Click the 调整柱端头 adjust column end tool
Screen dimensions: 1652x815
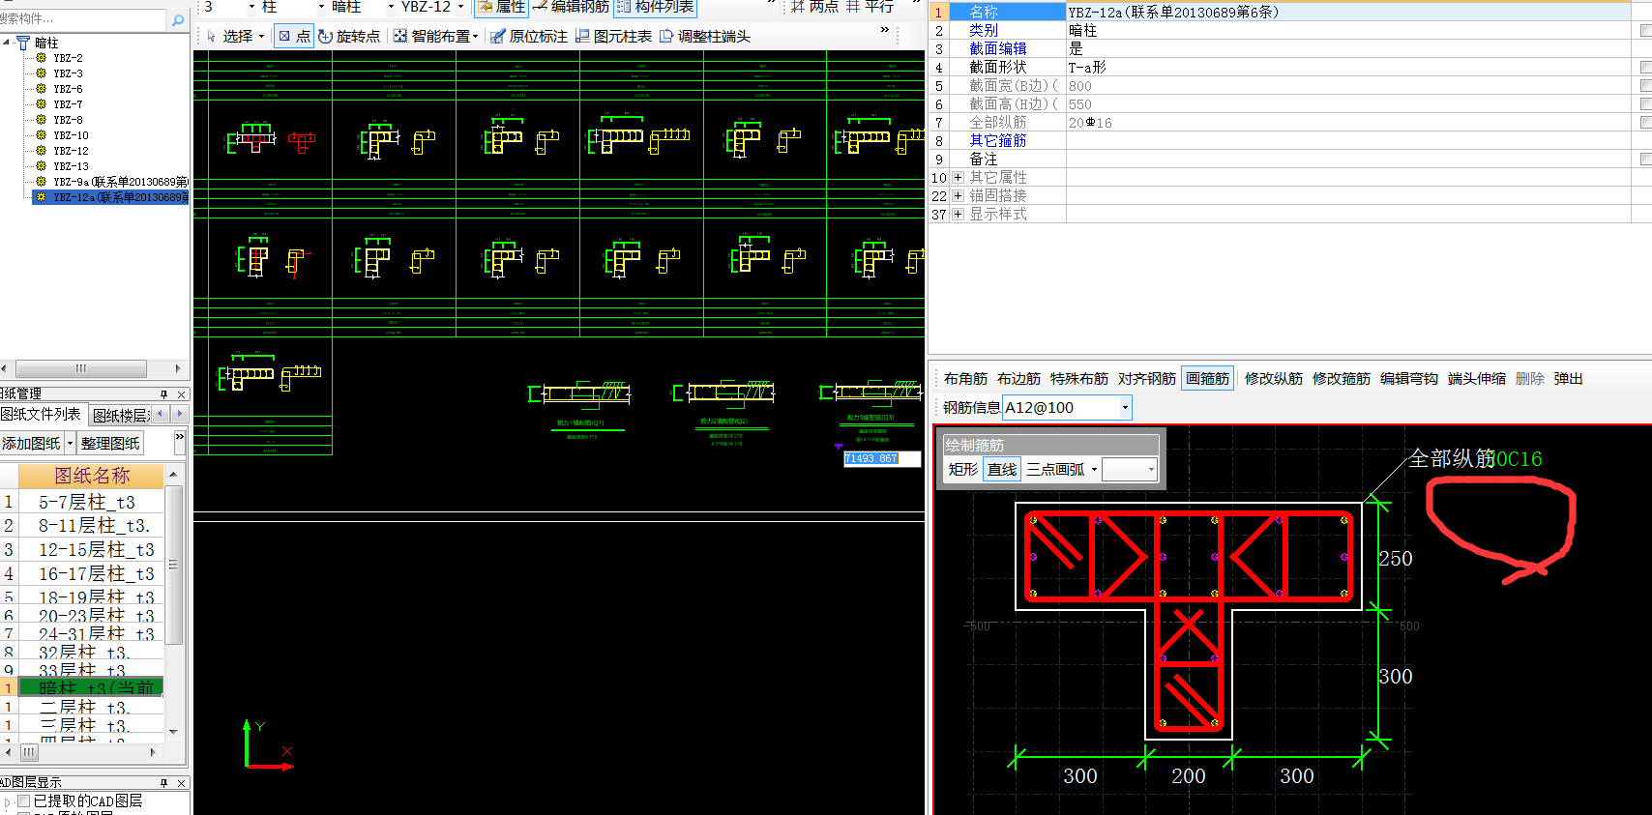coord(705,37)
